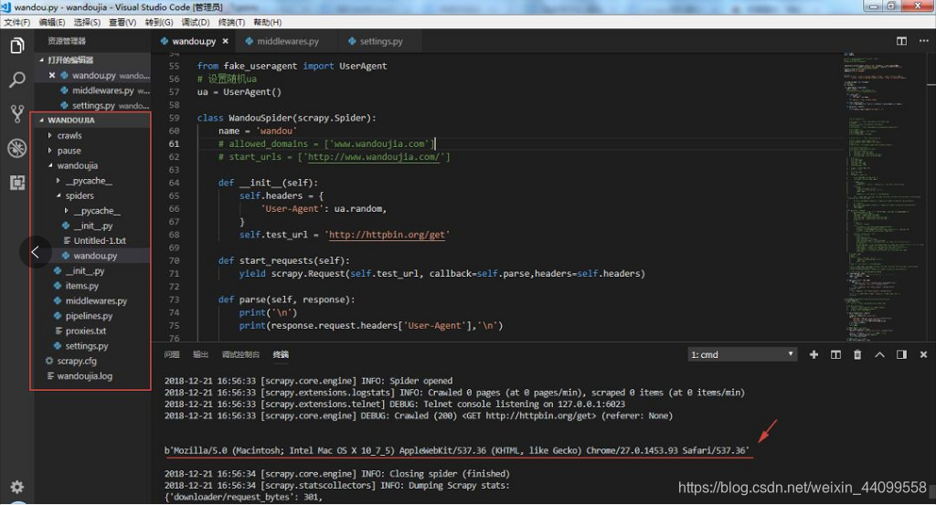This screenshot has height=505, width=936.
Task: Select the 终端 panel tab
Action: click(x=281, y=354)
